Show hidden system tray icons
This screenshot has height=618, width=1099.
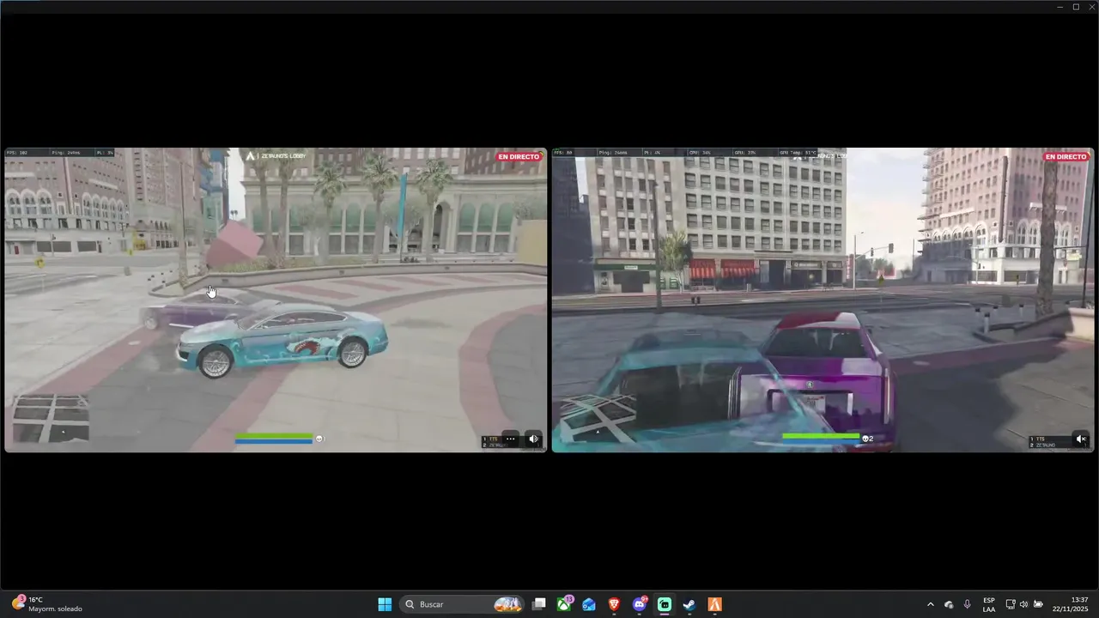point(930,604)
